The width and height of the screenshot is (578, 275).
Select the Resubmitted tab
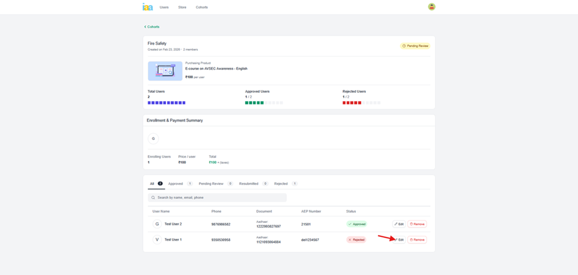(x=249, y=184)
